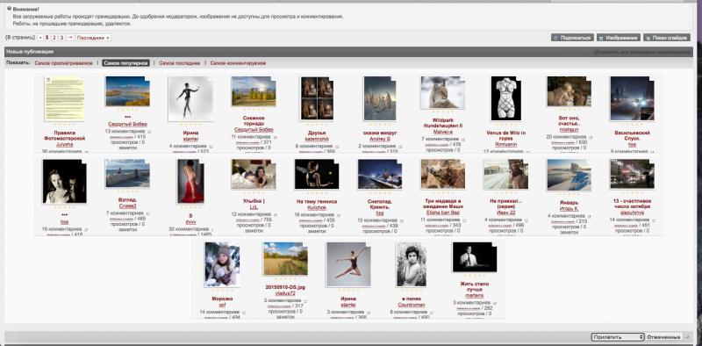Image resolution: width=702 pixels, height=346 pixels.
Task: Click comments icon beside 'Снежное торнадо' entry
Action: click(276, 136)
